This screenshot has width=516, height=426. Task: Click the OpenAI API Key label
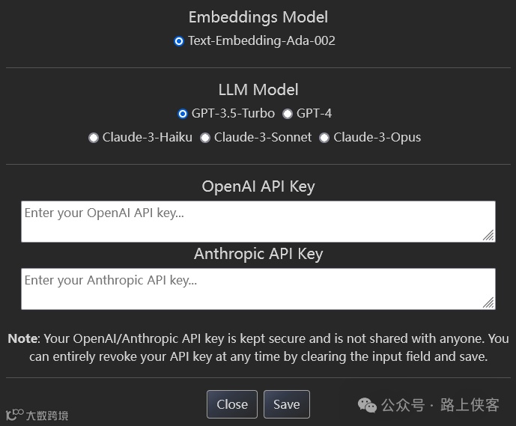click(258, 186)
